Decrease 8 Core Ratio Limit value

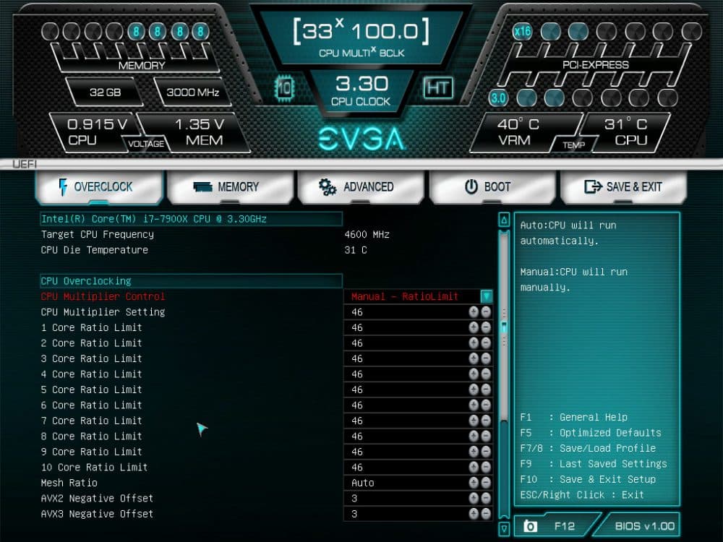[x=486, y=436]
